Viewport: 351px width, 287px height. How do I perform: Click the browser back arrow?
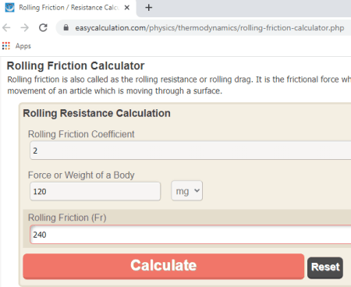(x=6, y=27)
